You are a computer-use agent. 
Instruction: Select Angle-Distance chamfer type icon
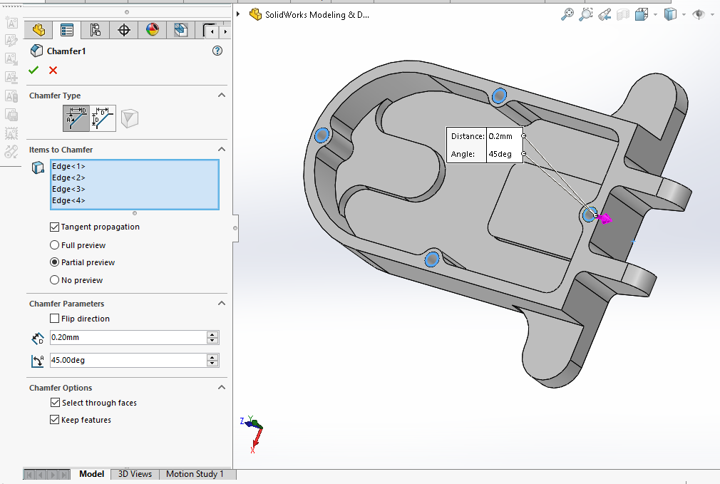pos(76,118)
